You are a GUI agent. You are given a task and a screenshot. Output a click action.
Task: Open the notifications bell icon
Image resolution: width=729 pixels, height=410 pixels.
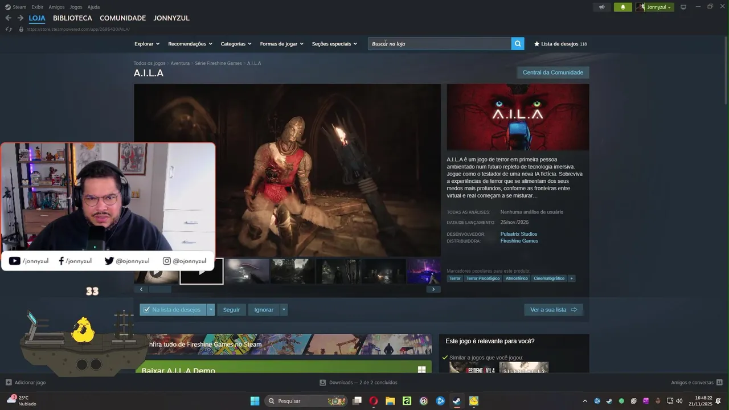(x=622, y=7)
